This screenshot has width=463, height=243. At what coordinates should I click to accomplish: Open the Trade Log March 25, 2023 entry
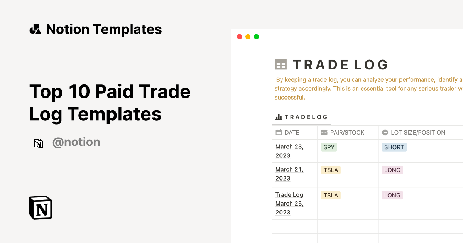tap(289, 204)
